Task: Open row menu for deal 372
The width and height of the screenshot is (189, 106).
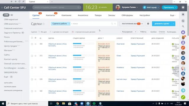Action: point(35,56)
